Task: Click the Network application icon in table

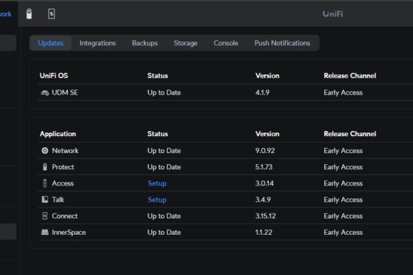Action: point(44,150)
